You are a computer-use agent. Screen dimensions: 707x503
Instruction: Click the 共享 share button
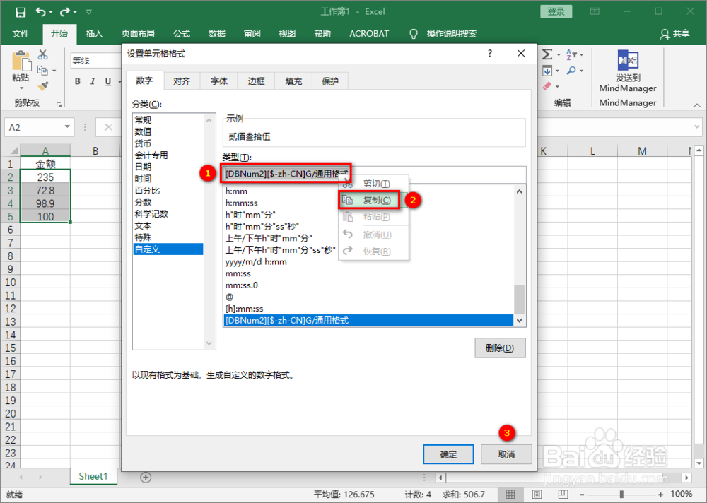pos(675,33)
